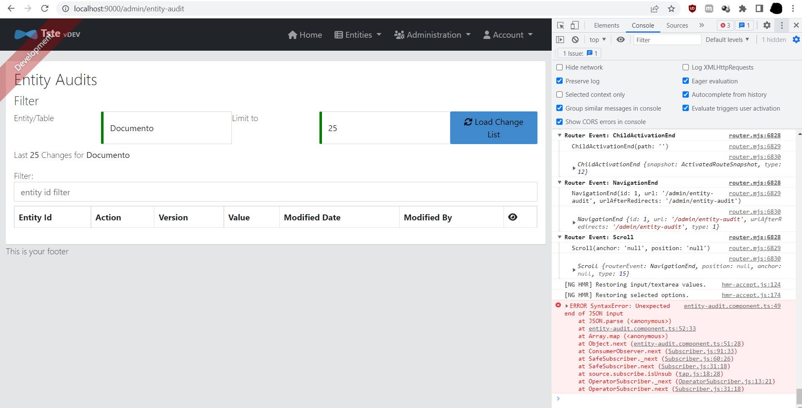Select the inspect element picker in DevTools
The image size is (802, 408).
coord(560,25)
